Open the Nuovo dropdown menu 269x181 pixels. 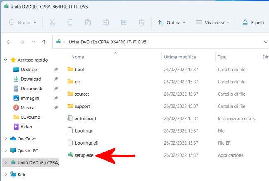pos(23,22)
